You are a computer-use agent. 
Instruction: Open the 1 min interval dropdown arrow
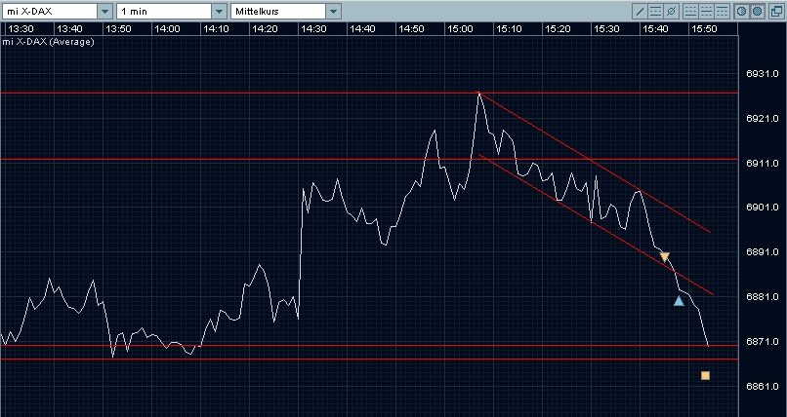tap(220, 11)
